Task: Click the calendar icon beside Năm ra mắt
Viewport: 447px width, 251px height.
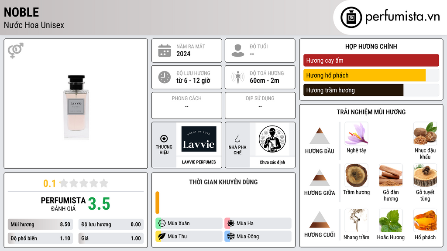Action: click(165, 51)
